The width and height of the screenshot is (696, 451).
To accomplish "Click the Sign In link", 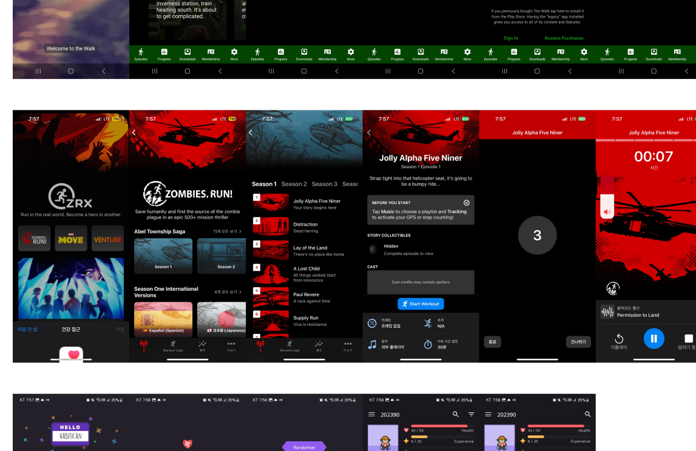I will pos(510,38).
